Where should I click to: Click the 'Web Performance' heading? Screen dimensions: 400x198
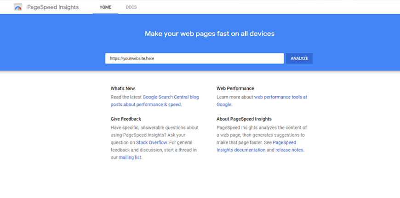click(x=235, y=88)
